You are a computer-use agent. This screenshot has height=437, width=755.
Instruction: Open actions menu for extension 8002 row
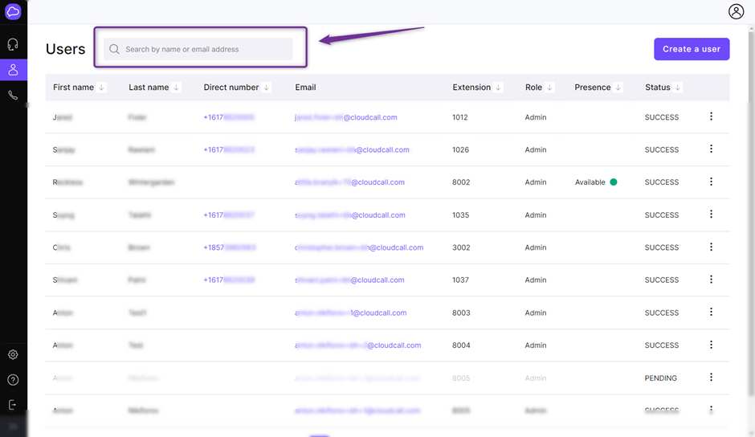click(x=711, y=182)
